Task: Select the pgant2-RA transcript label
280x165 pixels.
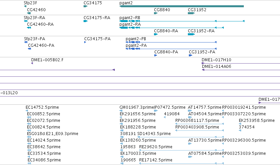Action: [x=130, y=24]
